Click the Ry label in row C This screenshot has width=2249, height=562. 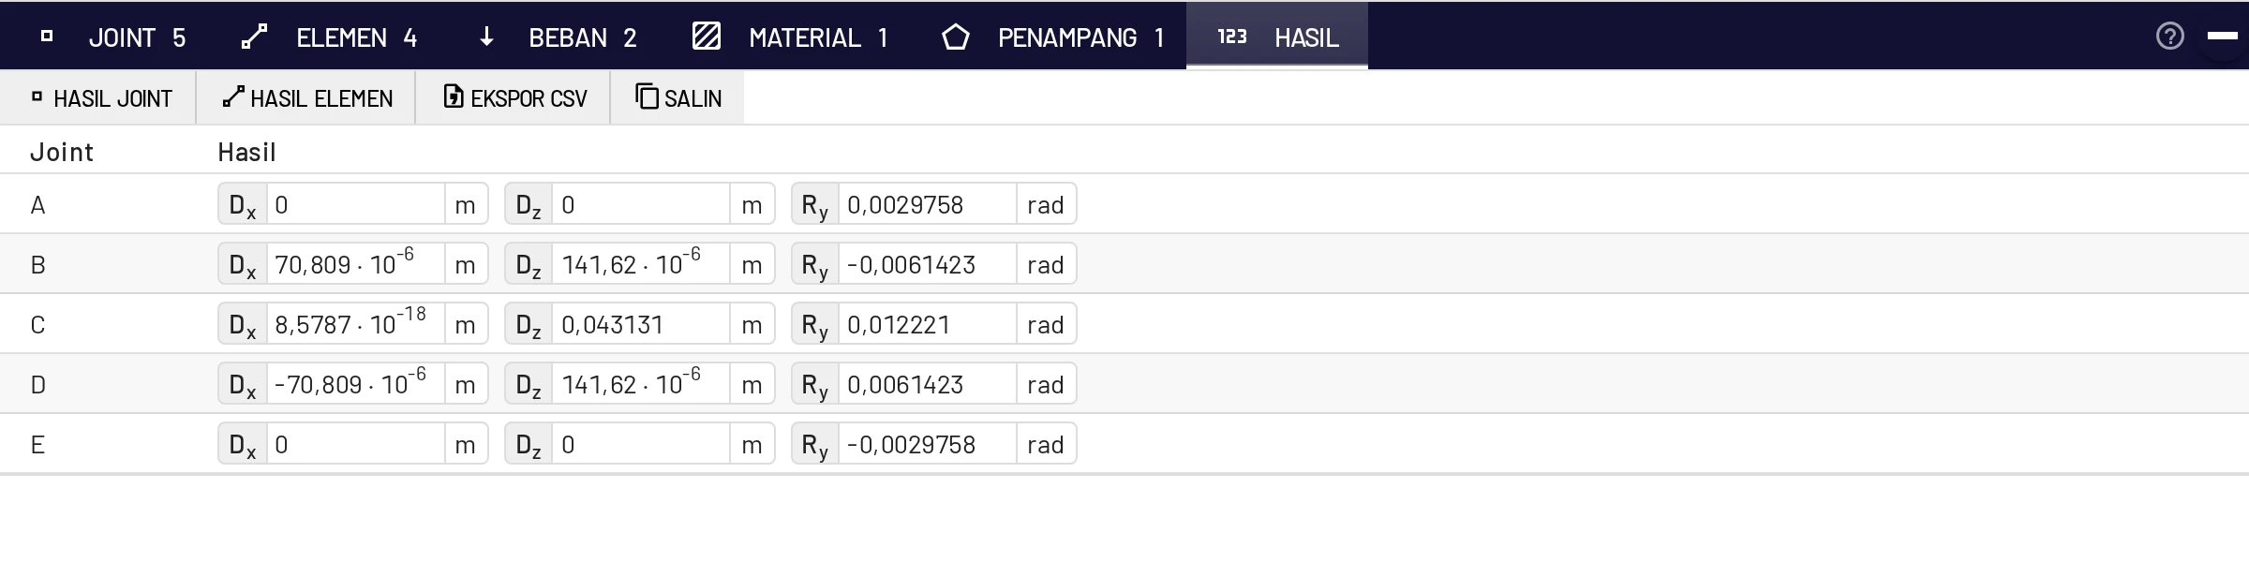pyautogui.click(x=815, y=326)
